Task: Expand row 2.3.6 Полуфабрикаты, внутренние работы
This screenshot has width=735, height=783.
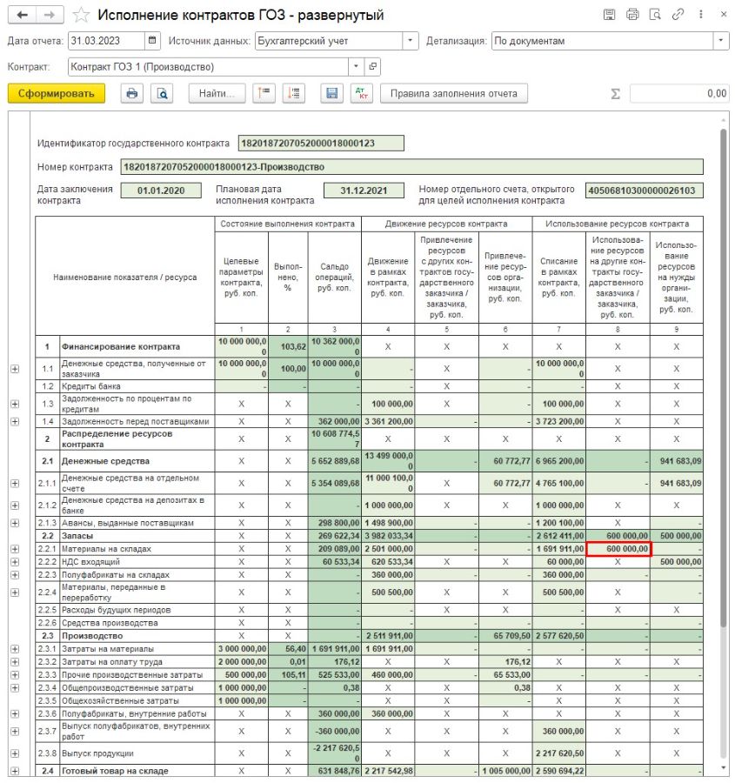Action: [x=15, y=713]
